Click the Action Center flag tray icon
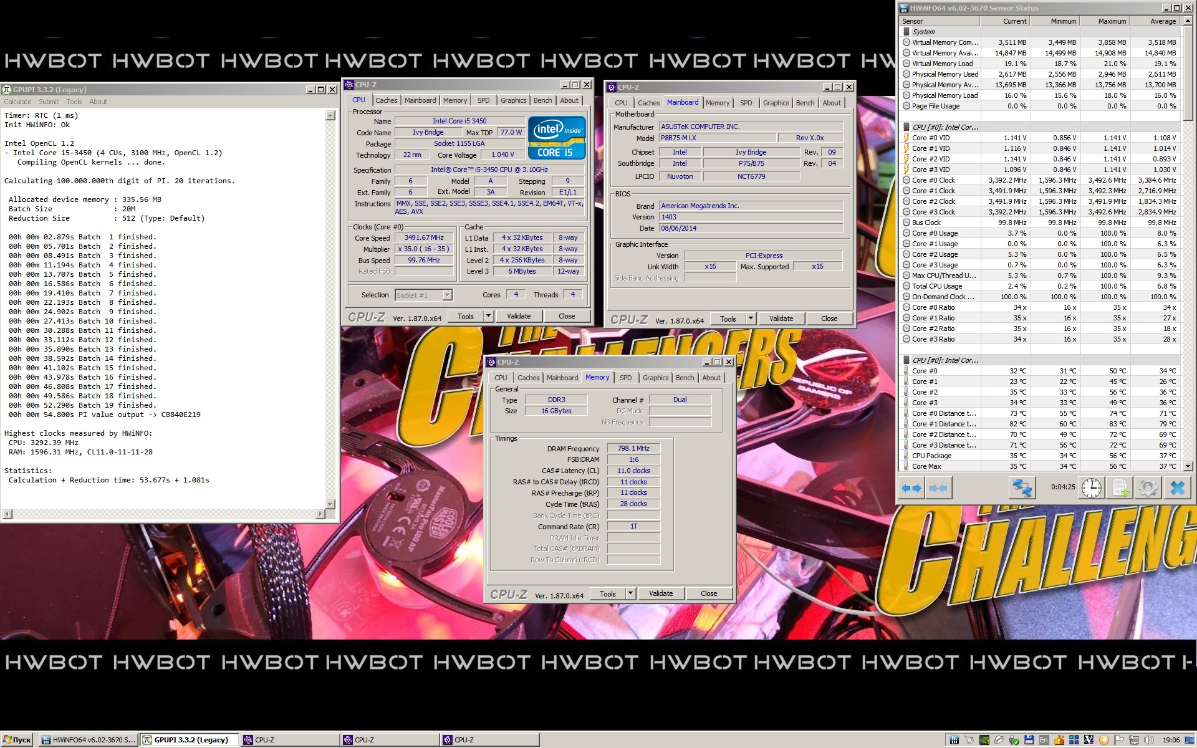This screenshot has height=748, width=1197. click(x=1119, y=740)
